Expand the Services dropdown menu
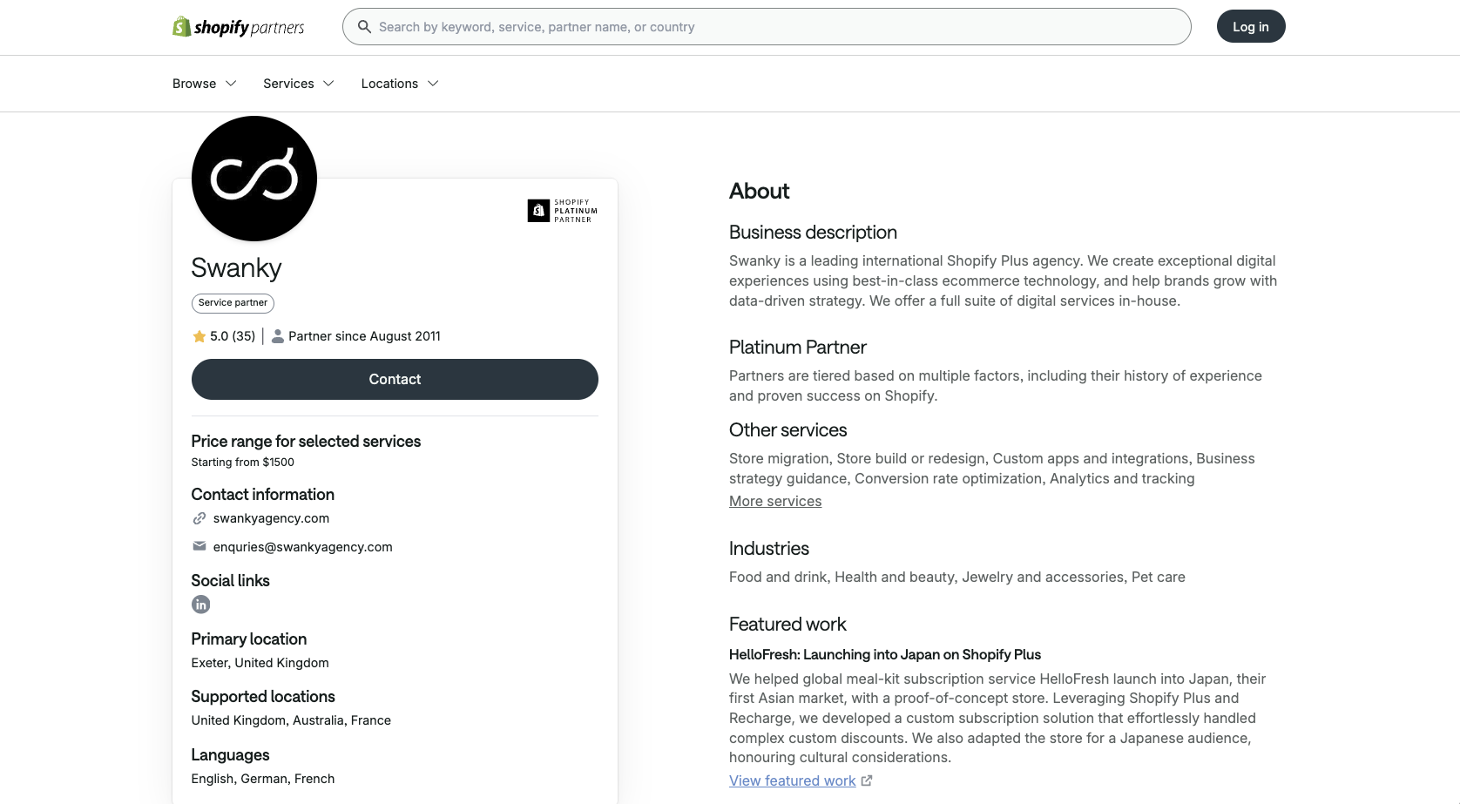Viewport: 1460px width, 804px height. [299, 84]
